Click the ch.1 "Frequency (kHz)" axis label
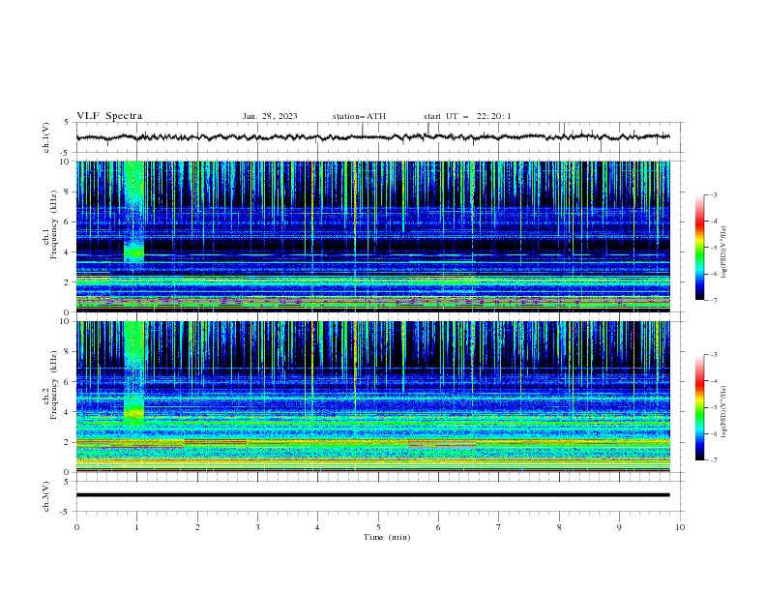The image size is (766, 592). point(53,224)
